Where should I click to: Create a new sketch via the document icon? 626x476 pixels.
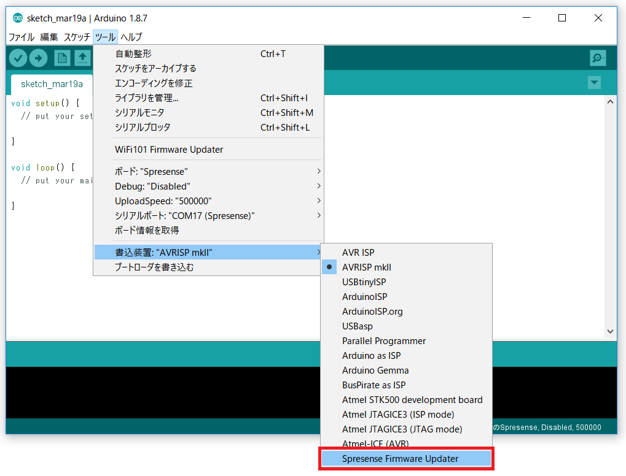(x=61, y=57)
